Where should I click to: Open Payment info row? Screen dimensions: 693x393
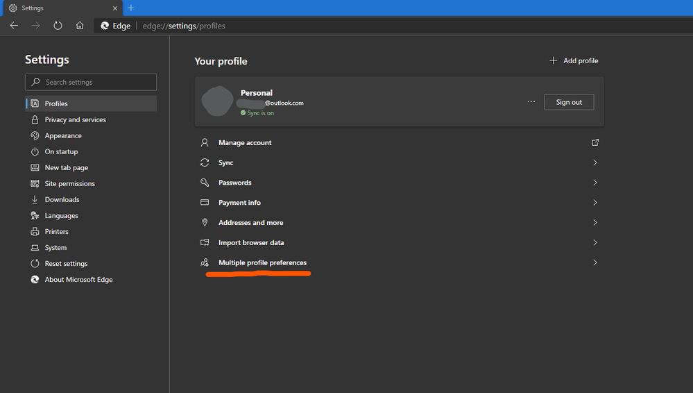(399, 202)
